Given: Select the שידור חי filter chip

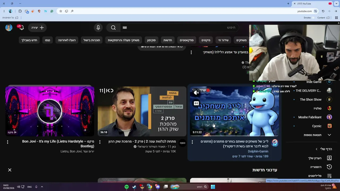Looking at the screenshot, I should tap(223, 40).
